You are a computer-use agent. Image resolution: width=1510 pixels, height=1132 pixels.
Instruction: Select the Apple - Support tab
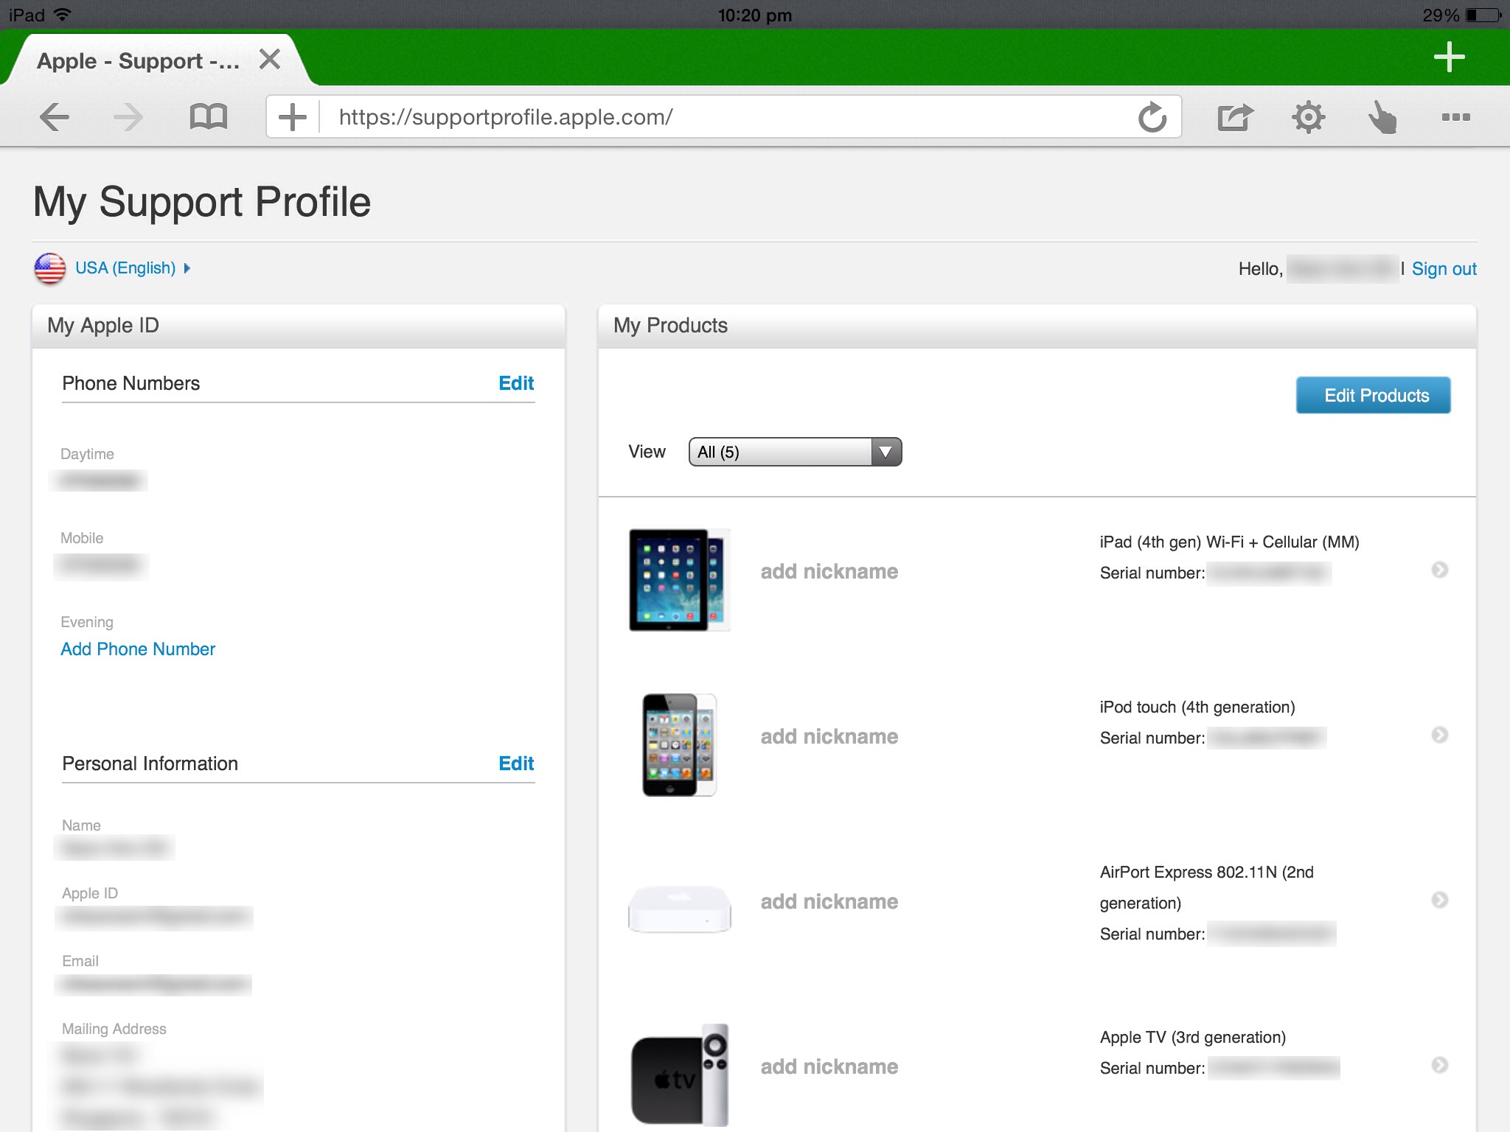click(139, 60)
